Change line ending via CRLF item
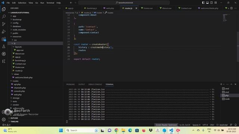The image size is (239, 134). [212, 125]
